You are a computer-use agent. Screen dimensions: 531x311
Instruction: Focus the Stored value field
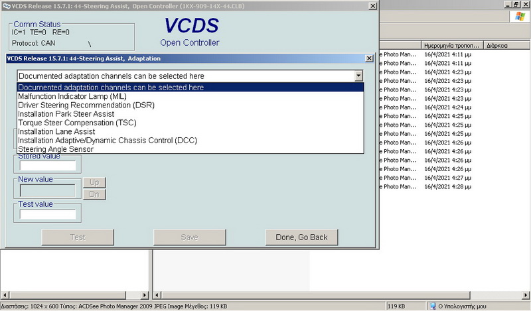point(48,166)
